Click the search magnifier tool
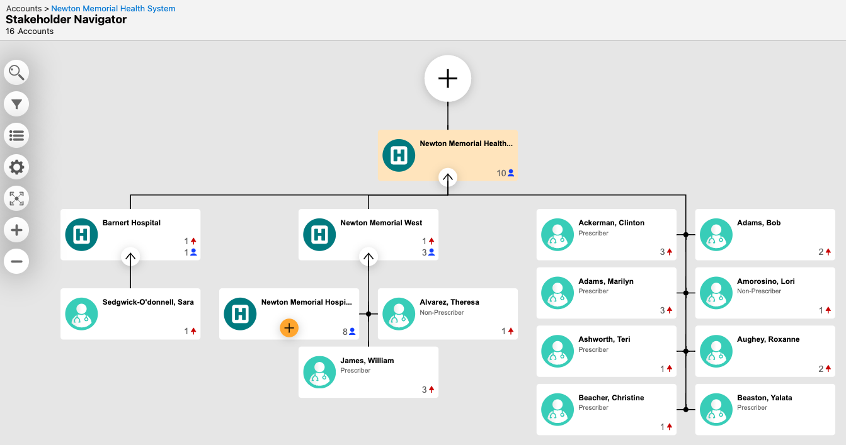The width and height of the screenshot is (846, 445). pyautogui.click(x=16, y=72)
